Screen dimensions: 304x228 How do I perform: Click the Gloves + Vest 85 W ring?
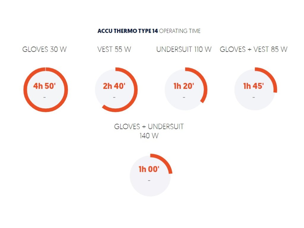pos(256,89)
